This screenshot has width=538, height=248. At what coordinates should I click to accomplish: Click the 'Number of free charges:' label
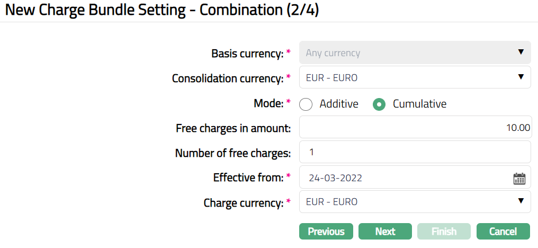(x=233, y=153)
